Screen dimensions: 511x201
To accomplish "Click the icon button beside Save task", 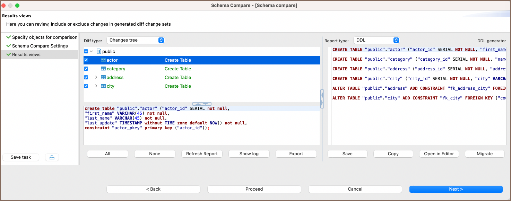I will point(52,157).
